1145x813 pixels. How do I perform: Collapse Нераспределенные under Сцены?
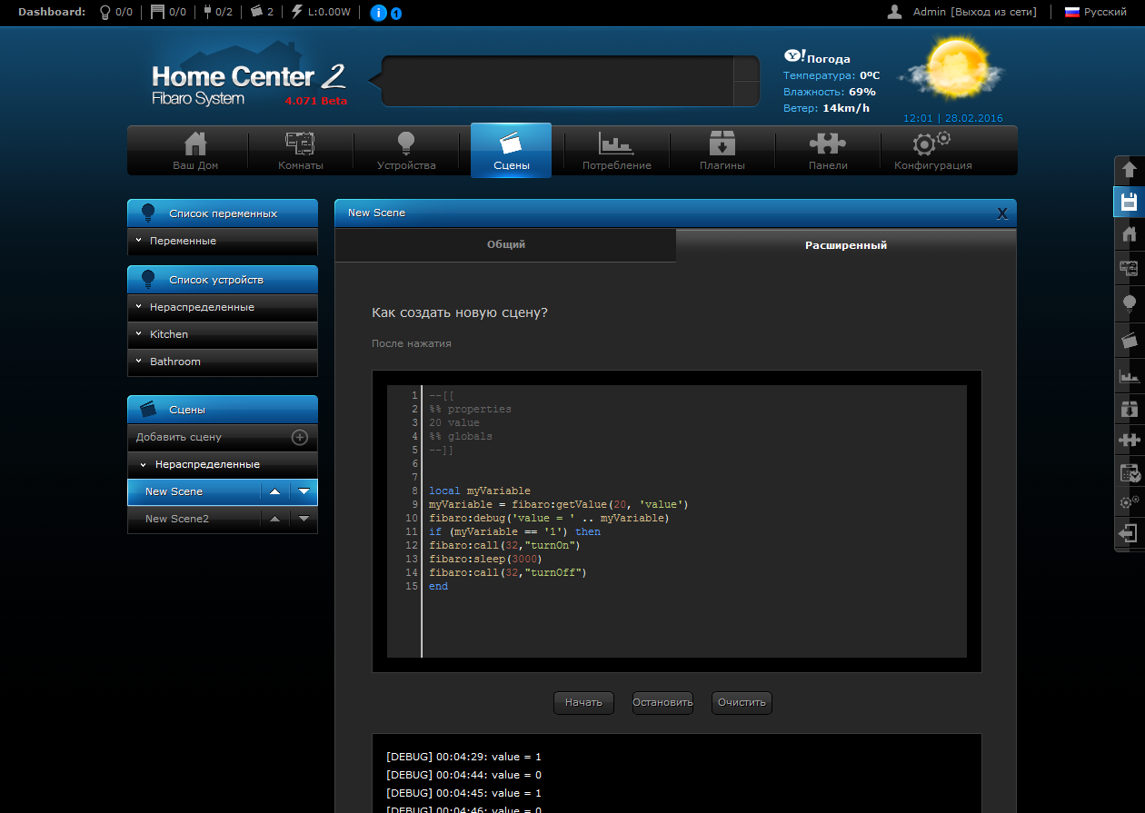point(223,464)
